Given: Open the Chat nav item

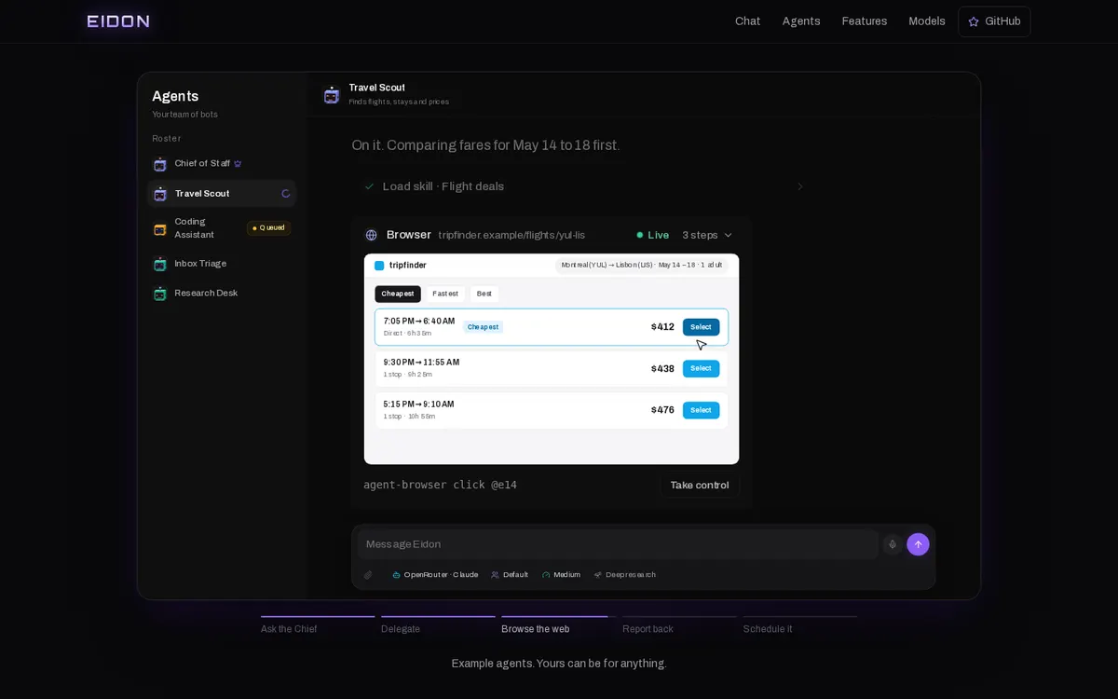Looking at the screenshot, I should point(748,21).
